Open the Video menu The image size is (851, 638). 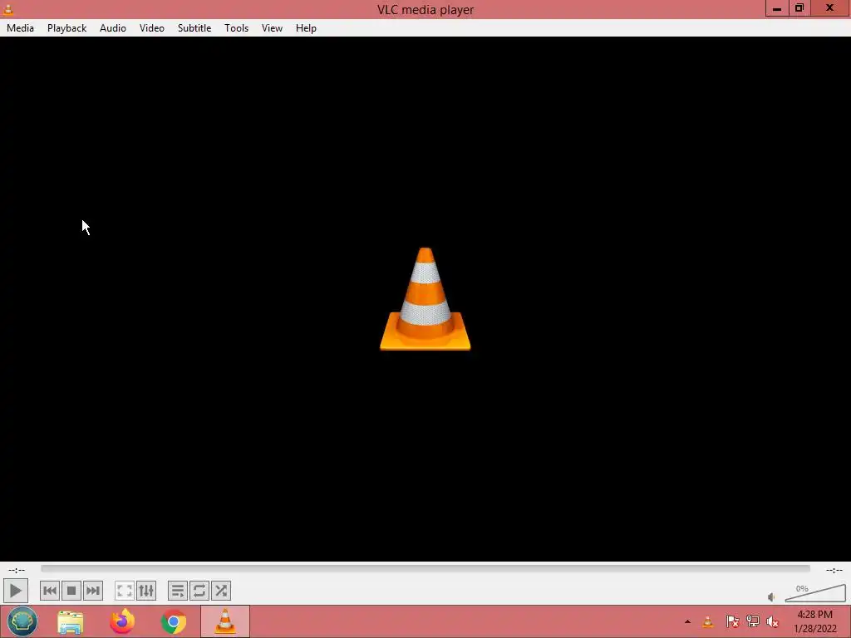(x=152, y=28)
